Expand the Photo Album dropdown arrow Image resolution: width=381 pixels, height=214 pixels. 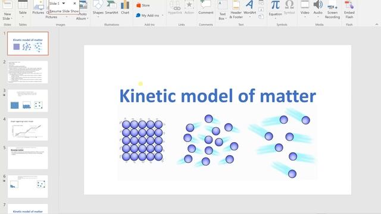click(x=88, y=18)
